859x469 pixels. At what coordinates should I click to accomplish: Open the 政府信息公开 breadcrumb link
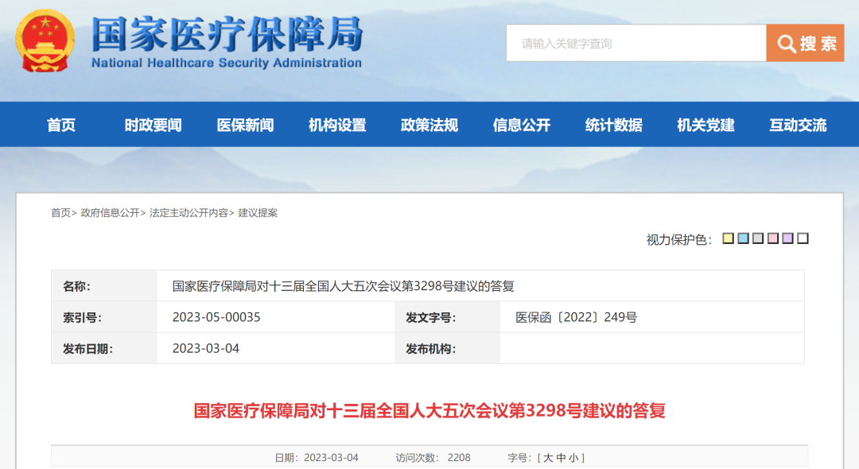point(111,212)
